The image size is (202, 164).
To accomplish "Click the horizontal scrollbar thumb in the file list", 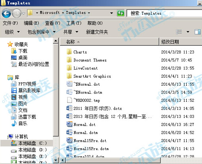I will pyautogui.click(x=113, y=160).
